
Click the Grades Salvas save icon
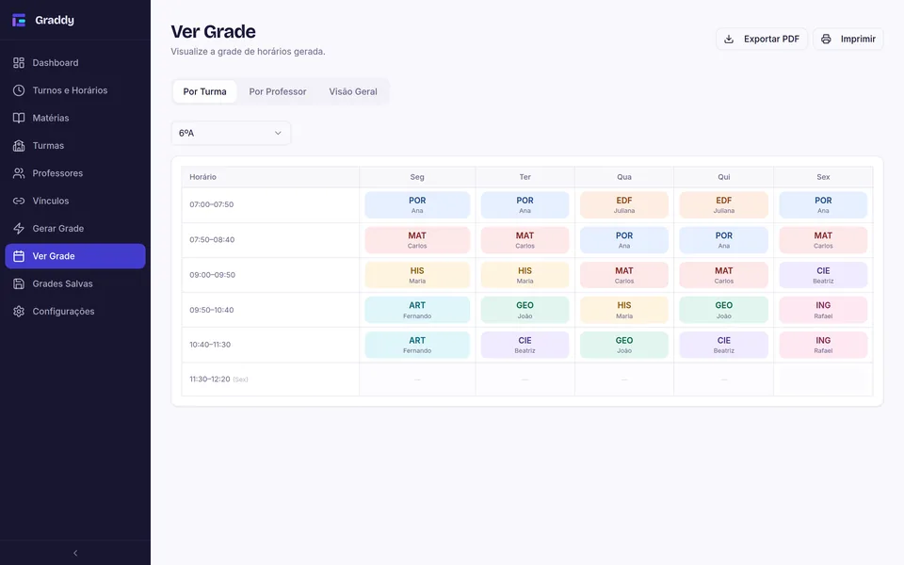[19, 284]
